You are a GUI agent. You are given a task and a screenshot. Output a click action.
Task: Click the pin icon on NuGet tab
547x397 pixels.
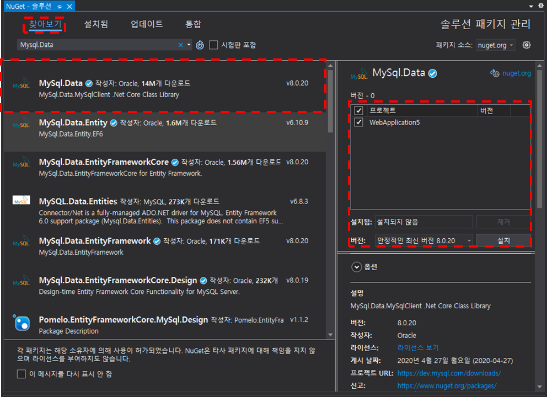[60, 7]
